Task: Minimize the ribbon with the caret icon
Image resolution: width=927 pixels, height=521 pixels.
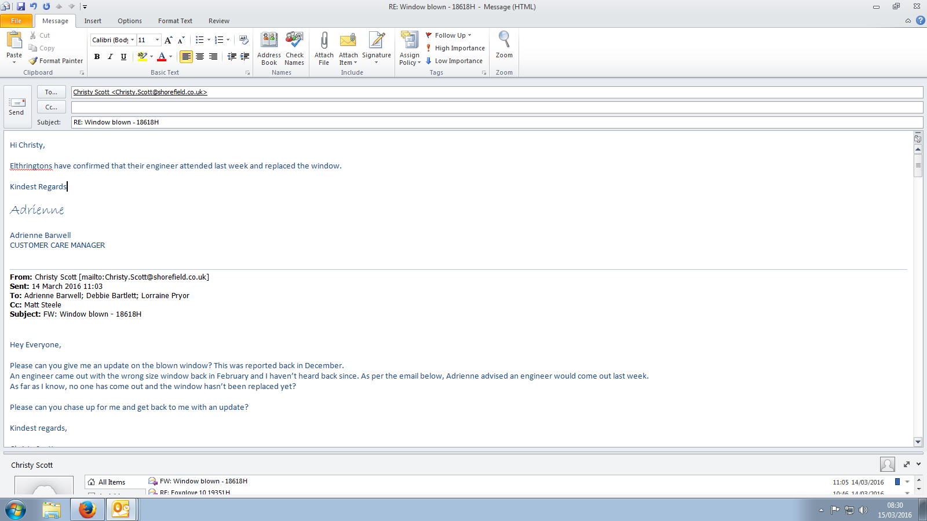Action: pos(908,21)
